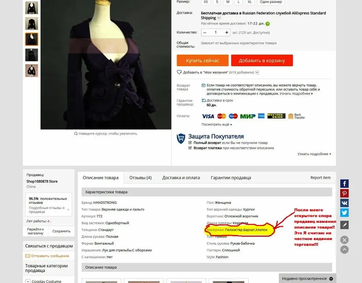Click the gray X circle icon
The image size is (362, 283).
[344, 240]
